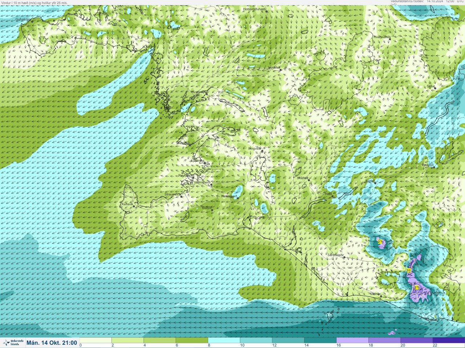465x348 pixels.
Task: Select the 10–12 m/s turquoise legend swatch
Action: 256,340
